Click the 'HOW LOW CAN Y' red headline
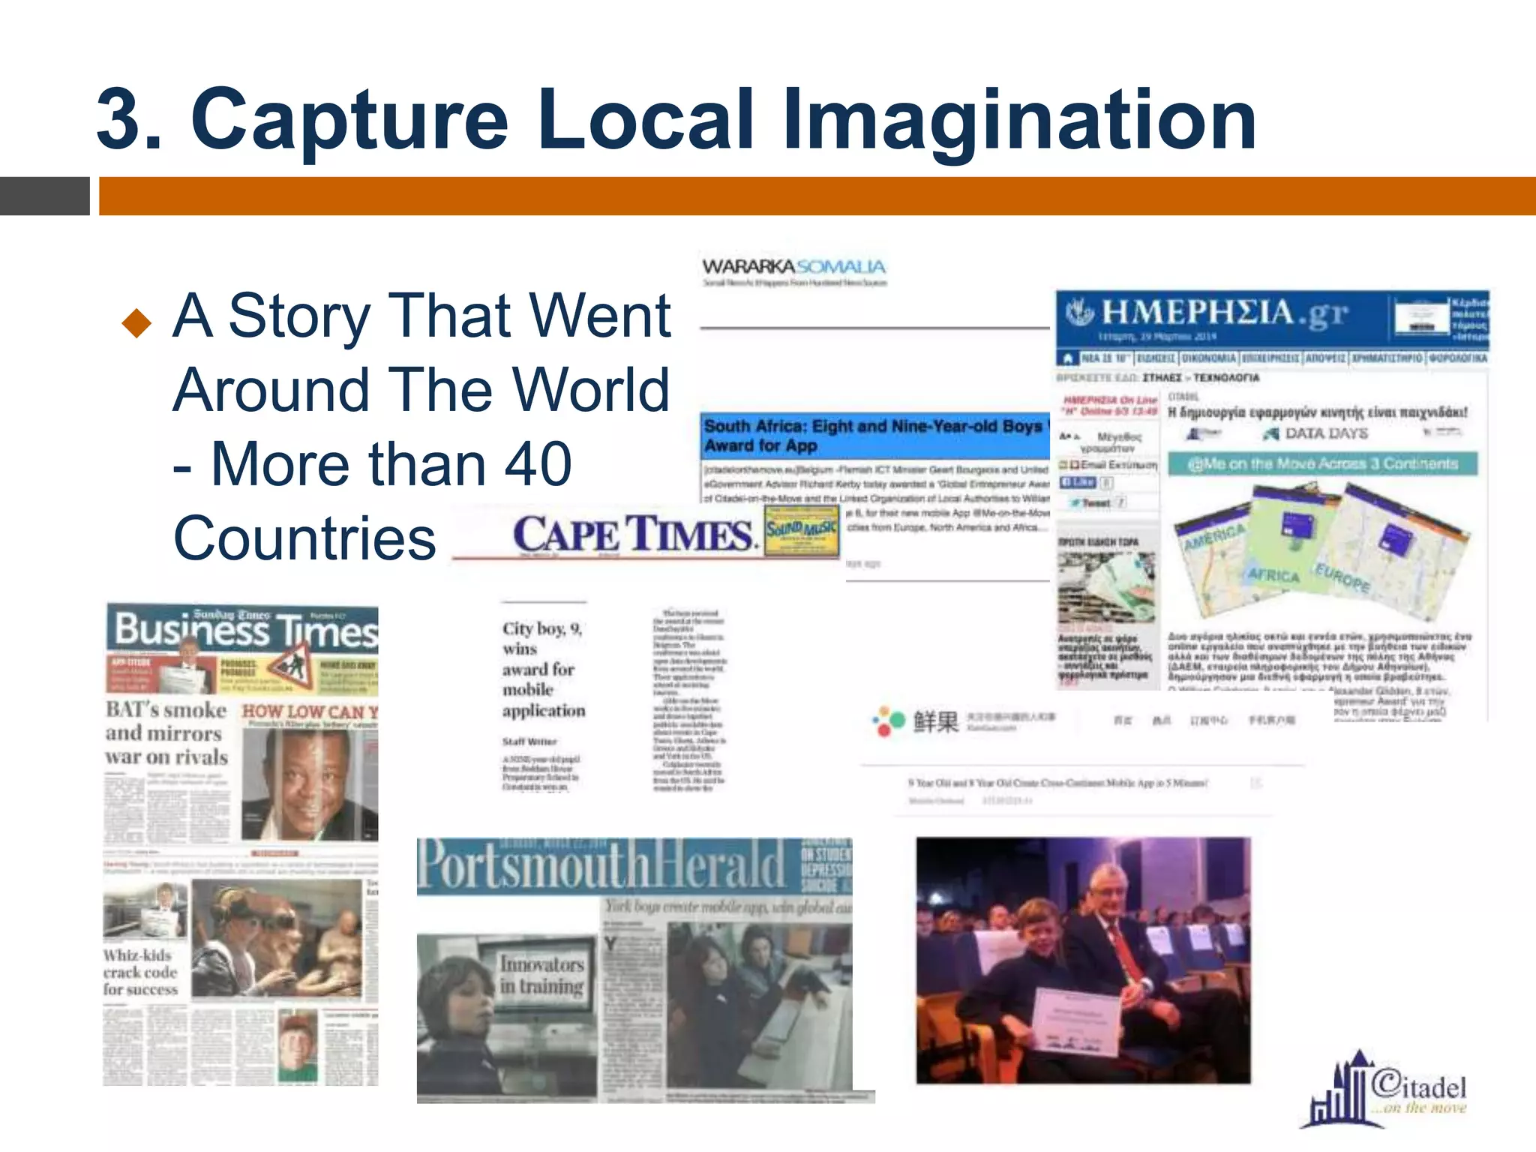Viewport: 1536px width, 1152px height. (310, 711)
